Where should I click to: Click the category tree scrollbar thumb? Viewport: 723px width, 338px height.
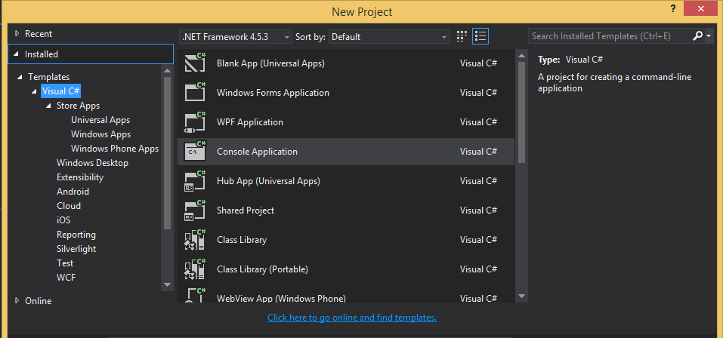[x=167, y=153]
